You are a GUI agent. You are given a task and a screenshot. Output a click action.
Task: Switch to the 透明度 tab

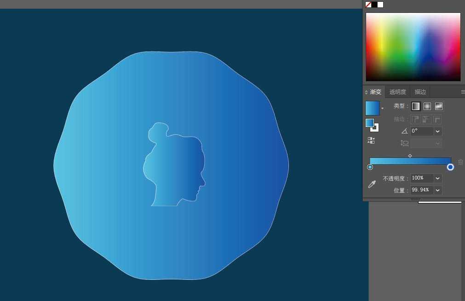[x=397, y=92]
